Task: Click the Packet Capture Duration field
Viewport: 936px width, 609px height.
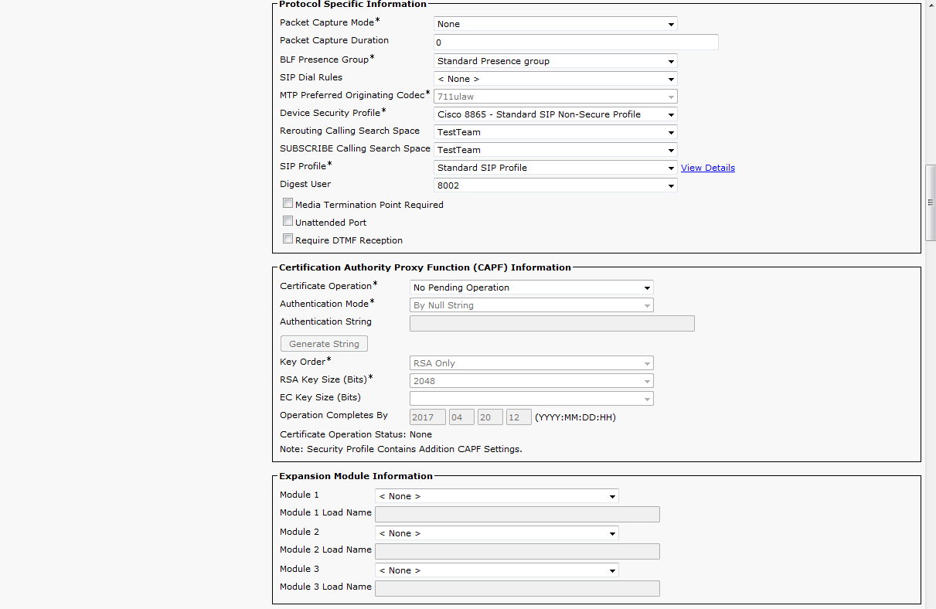Action: [576, 43]
